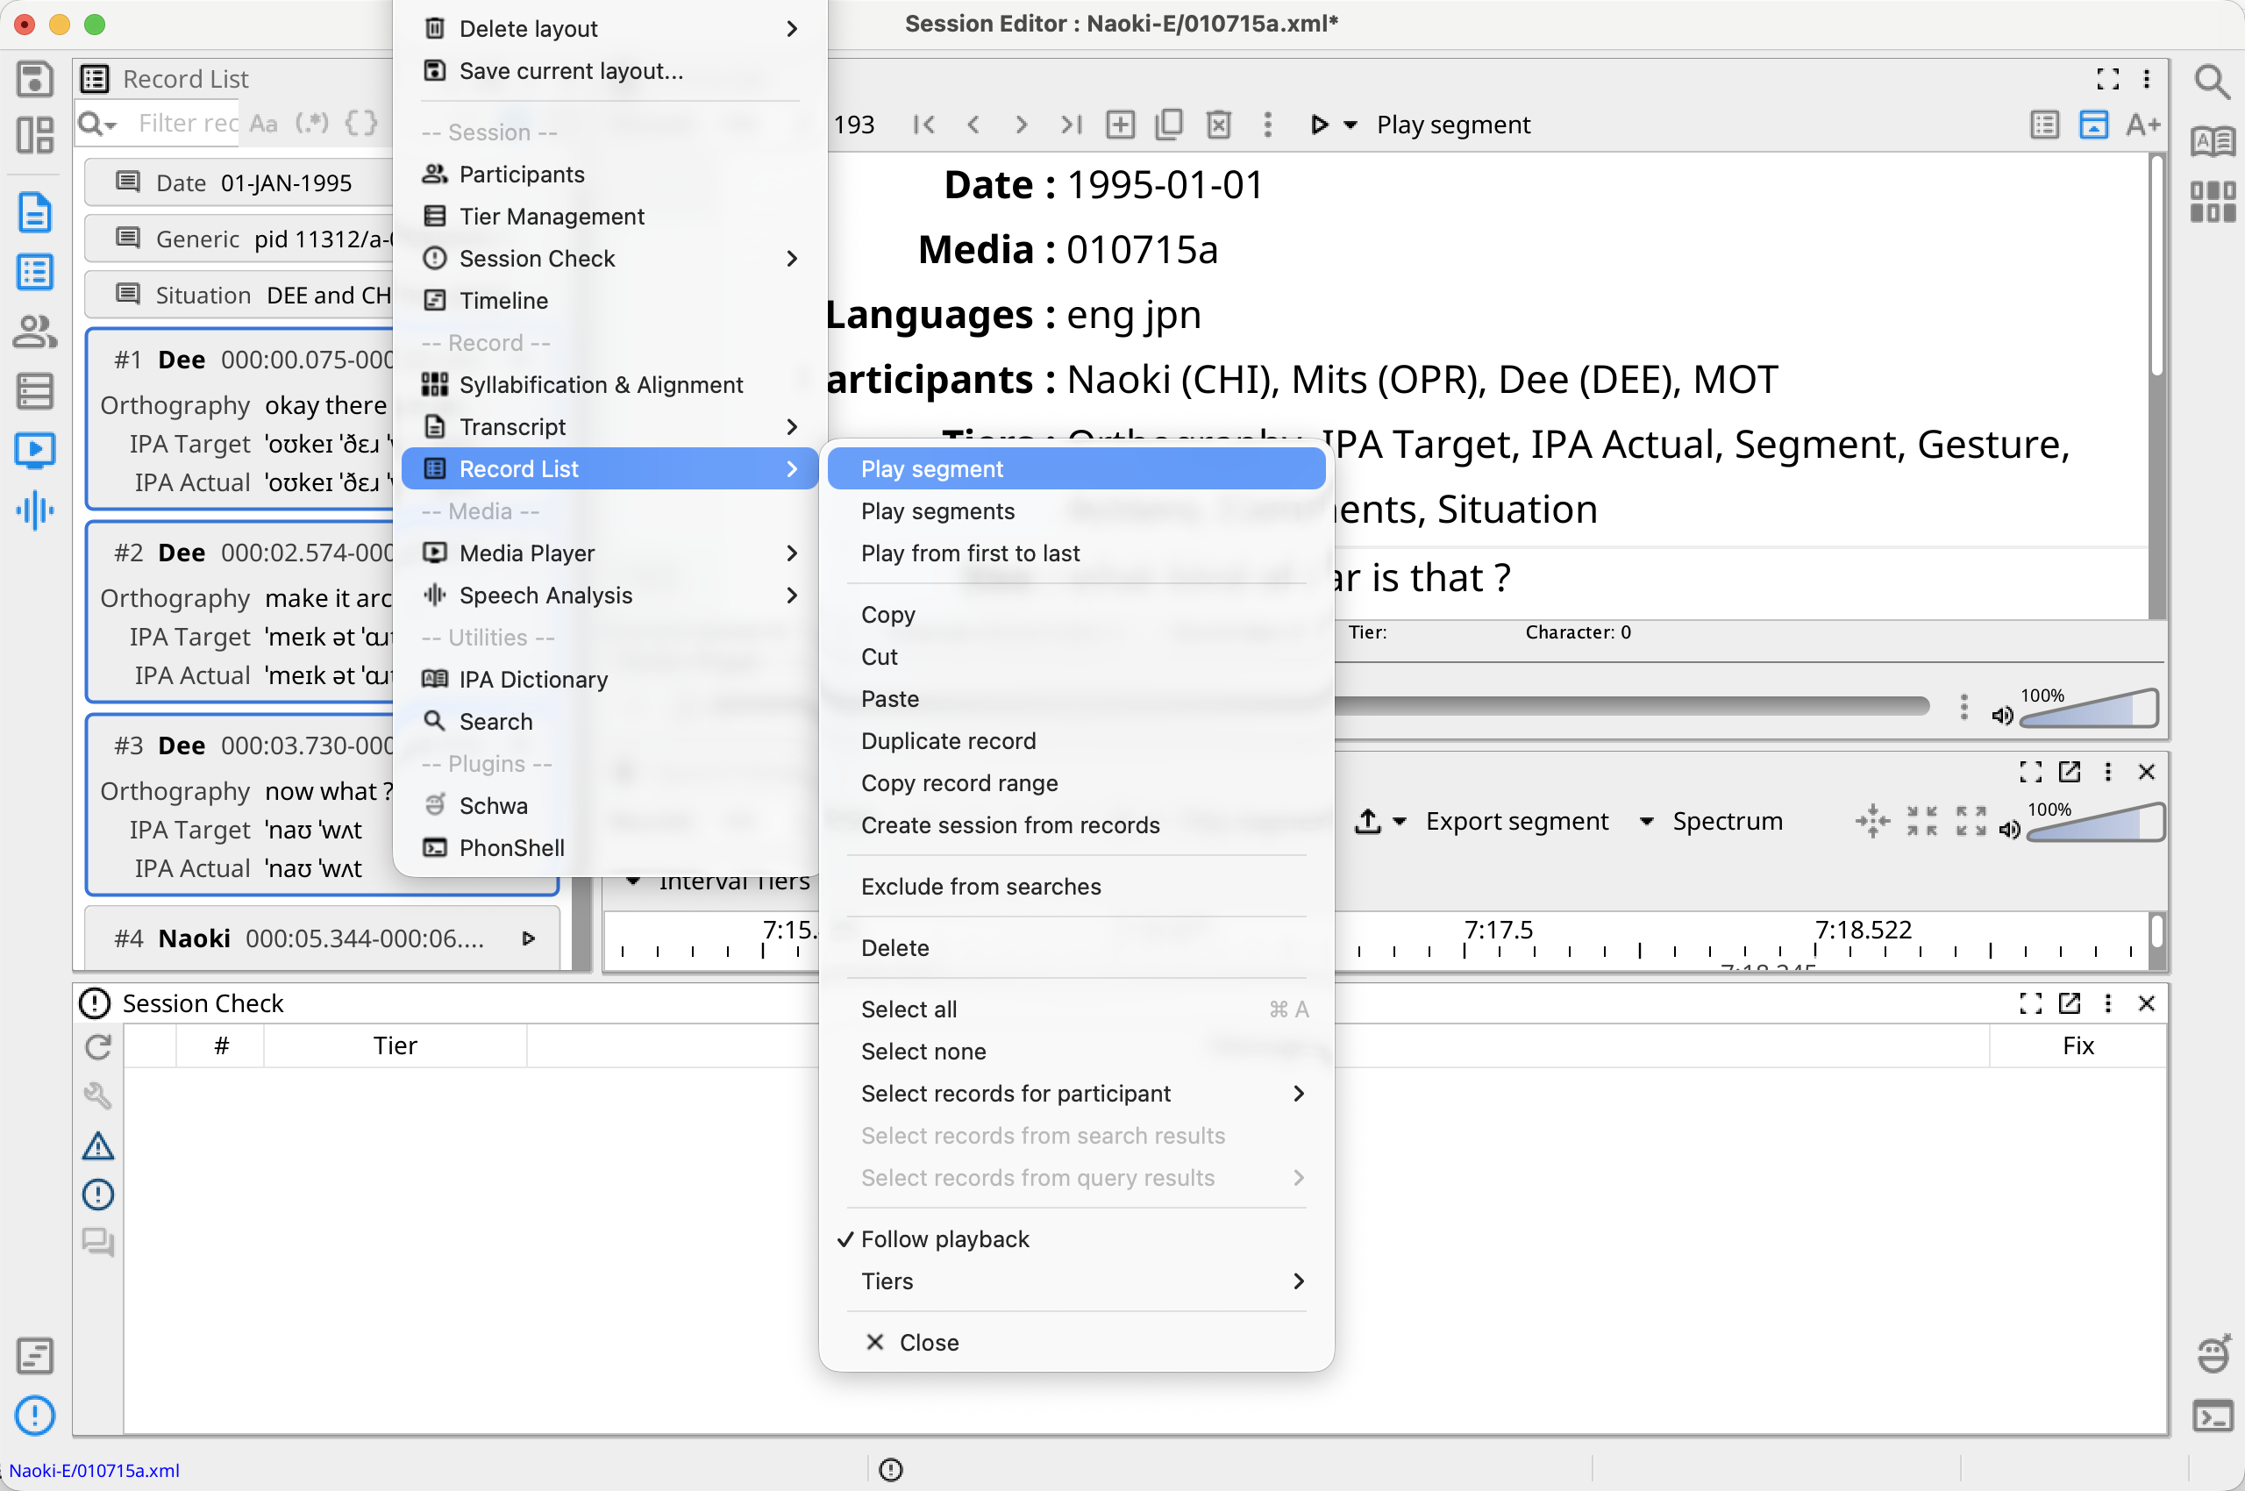Screen dimensions: 2245x1491
Task: Expand the Tiers submenu
Action: point(1075,1281)
